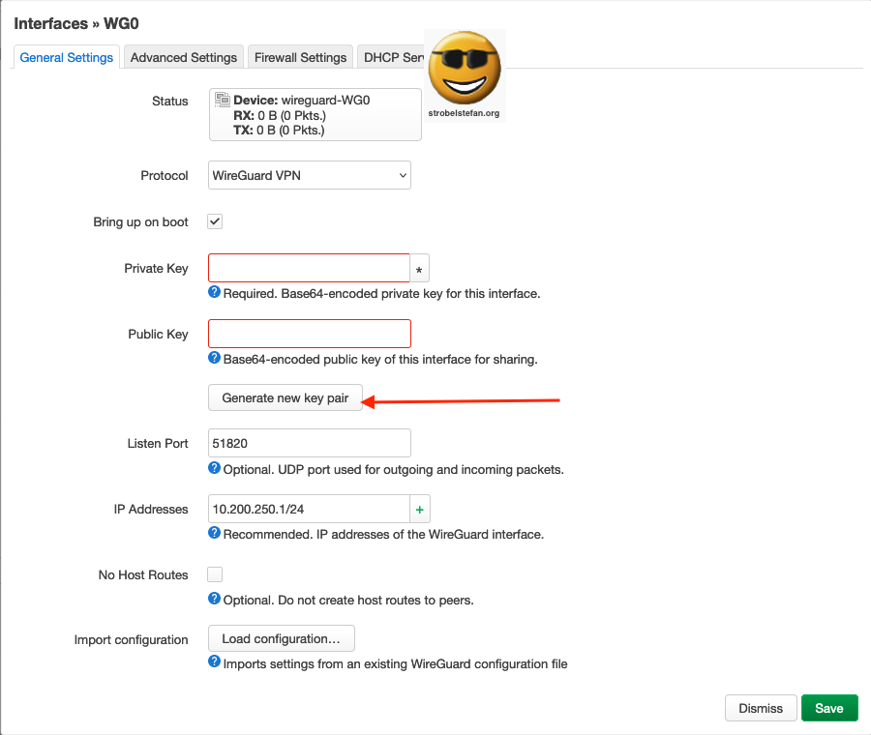
Task: Return to the General Settings tab
Action: coord(66,57)
